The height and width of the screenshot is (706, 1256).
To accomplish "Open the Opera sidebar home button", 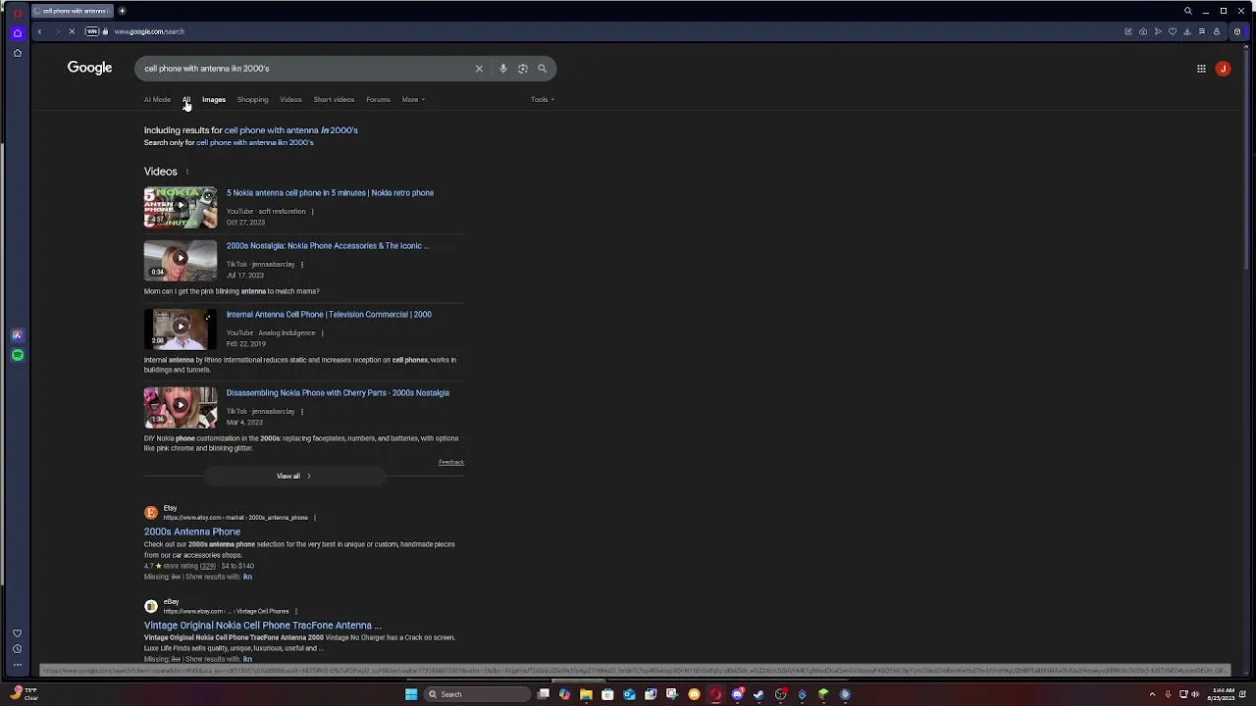I will 17,32.
